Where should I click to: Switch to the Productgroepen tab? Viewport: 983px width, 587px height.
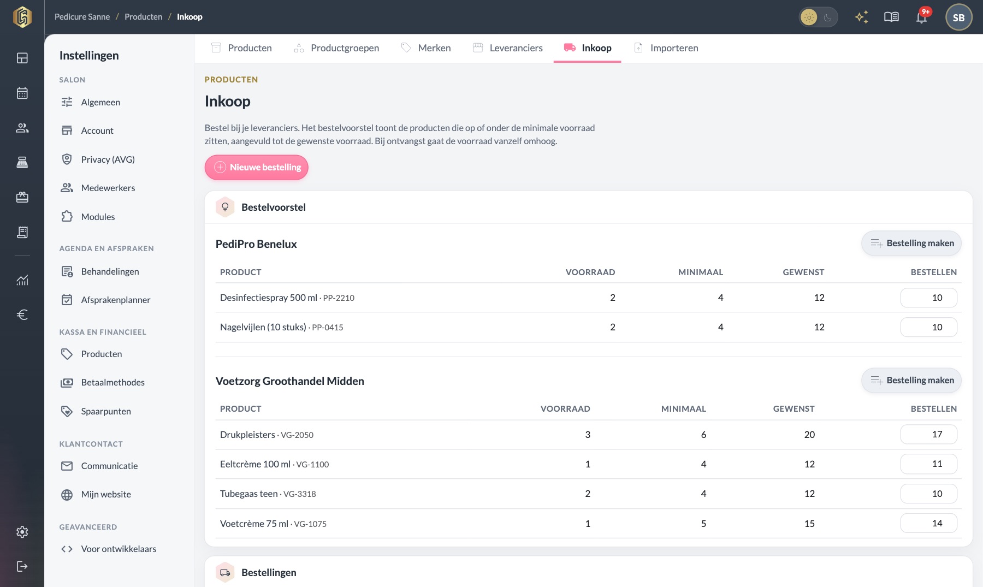[x=336, y=48]
